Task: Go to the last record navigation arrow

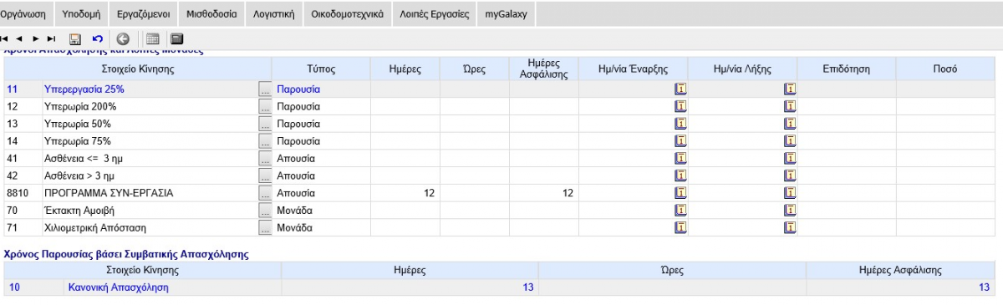Action: point(52,38)
